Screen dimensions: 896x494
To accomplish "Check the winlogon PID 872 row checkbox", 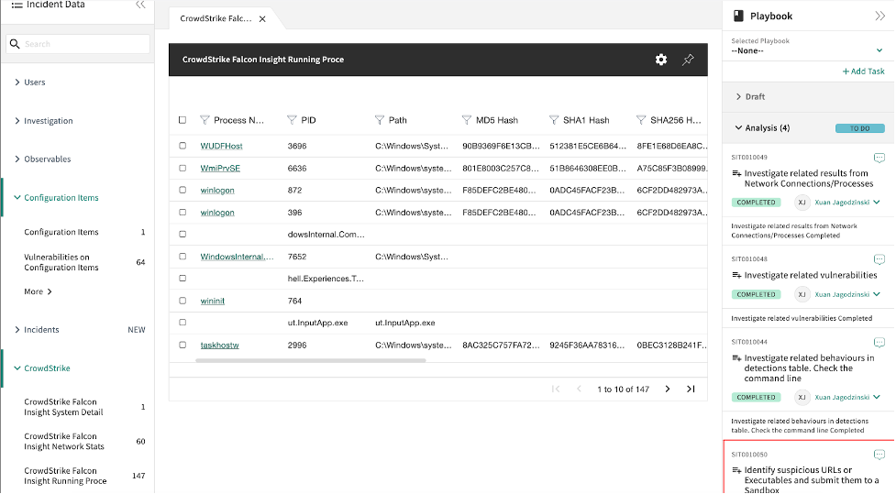I will (183, 190).
